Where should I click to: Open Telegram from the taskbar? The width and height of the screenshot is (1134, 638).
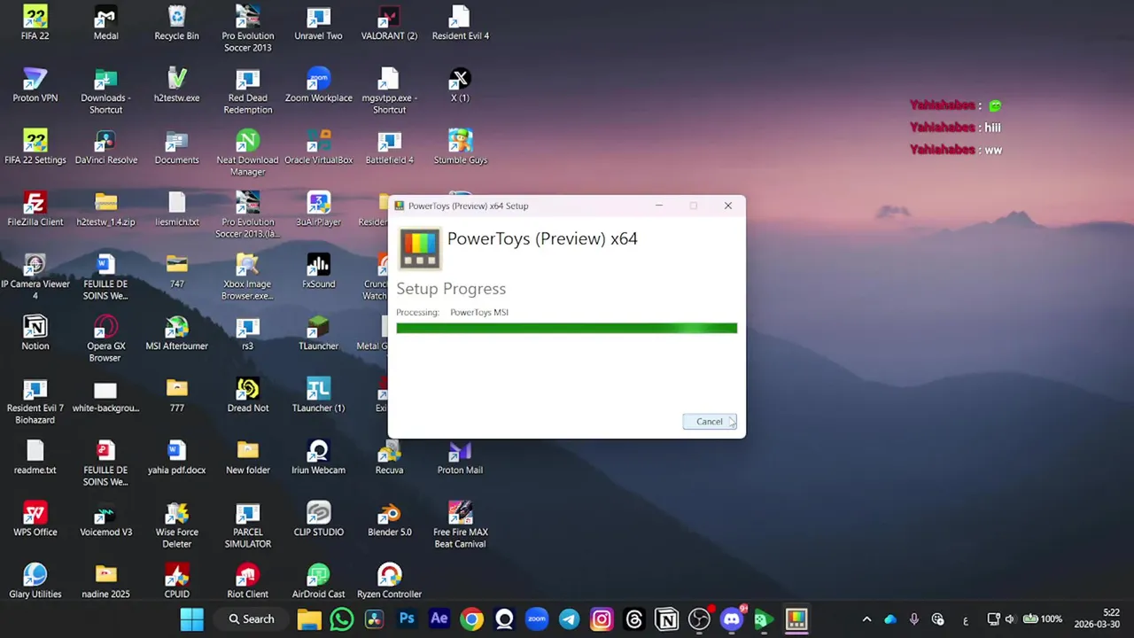pos(569,619)
